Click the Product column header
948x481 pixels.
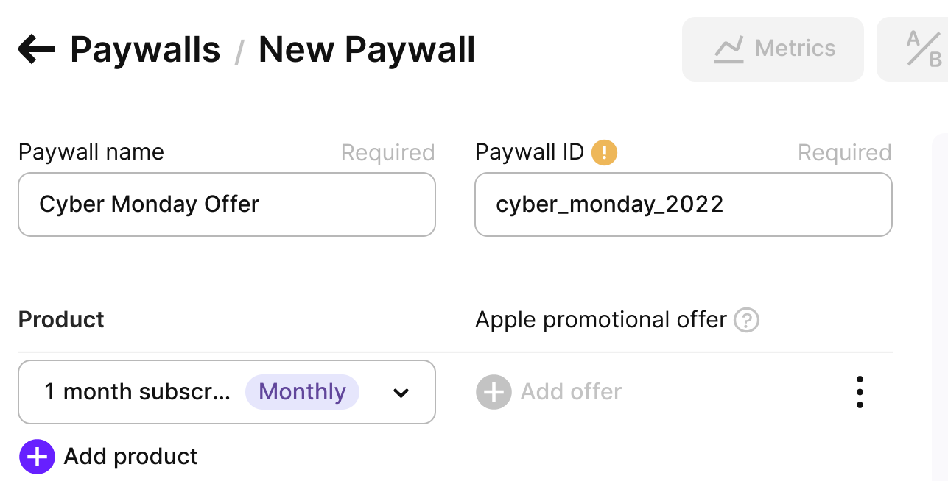(x=61, y=320)
